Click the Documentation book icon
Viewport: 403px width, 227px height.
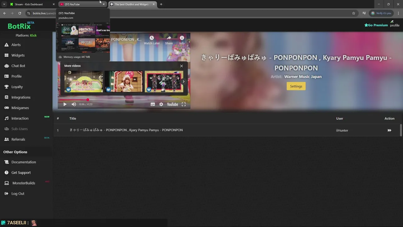pos(7,162)
